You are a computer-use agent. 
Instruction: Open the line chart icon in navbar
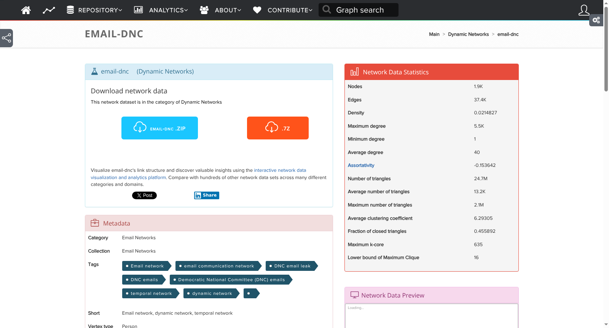coord(49,10)
